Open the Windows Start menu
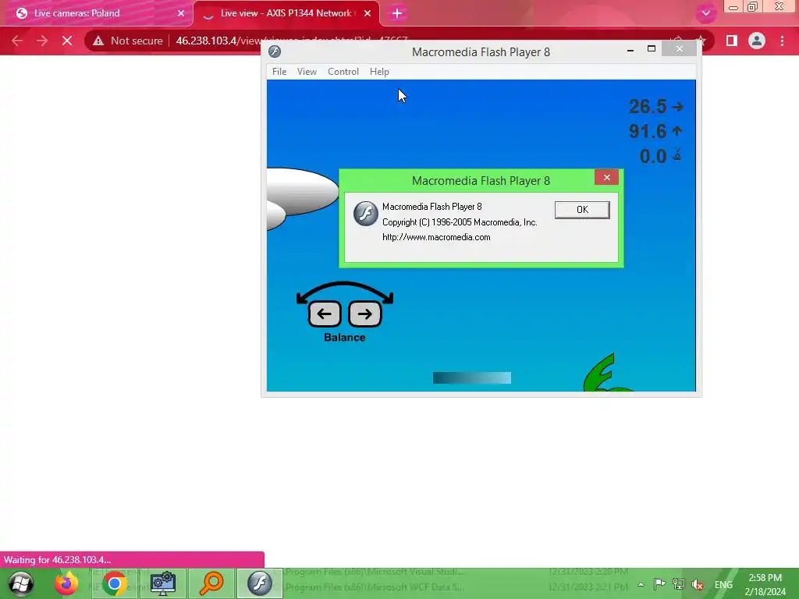Screen dimensions: 799x599 [x=21, y=583]
